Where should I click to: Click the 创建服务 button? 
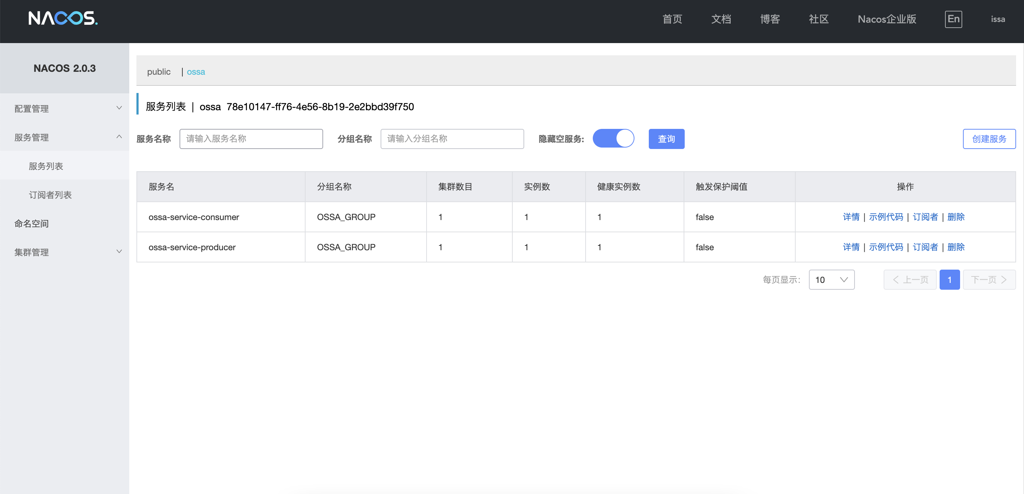(989, 139)
